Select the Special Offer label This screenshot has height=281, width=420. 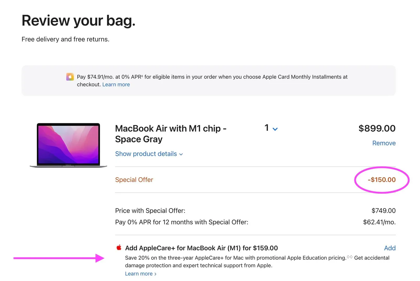point(134,180)
